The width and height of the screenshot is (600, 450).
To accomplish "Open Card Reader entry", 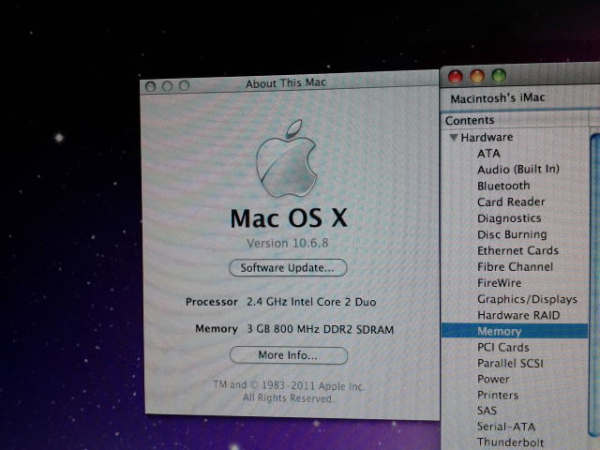I will pos(511,202).
